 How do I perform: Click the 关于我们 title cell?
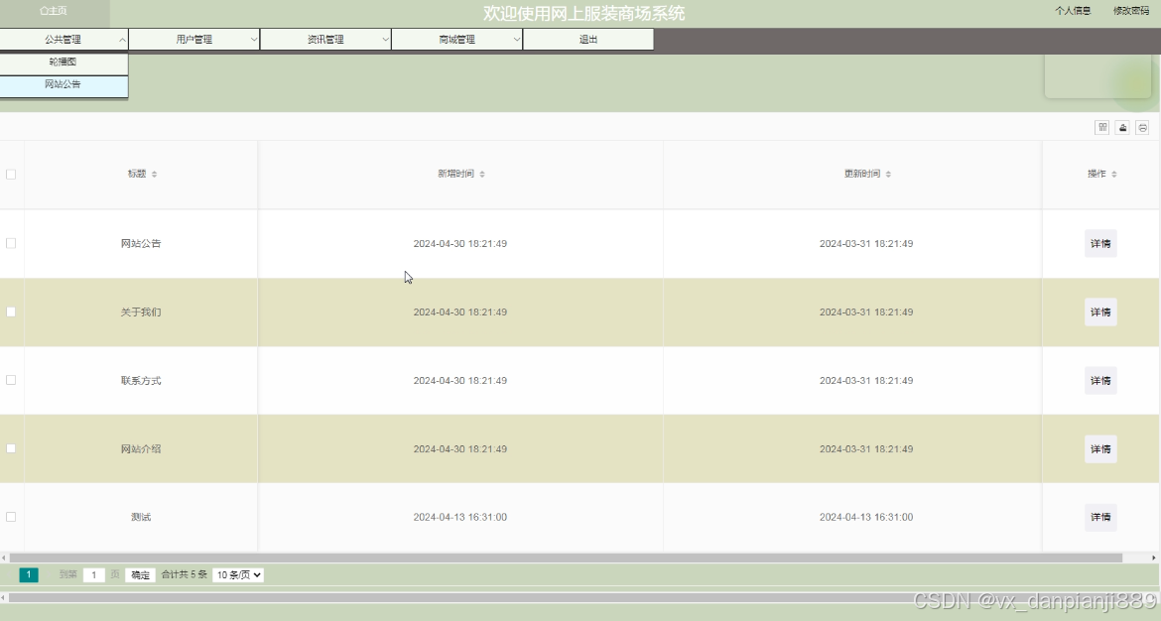(x=141, y=312)
